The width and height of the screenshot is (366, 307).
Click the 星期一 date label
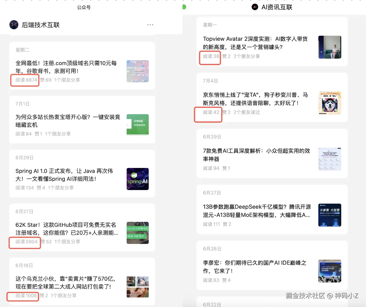point(210,25)
